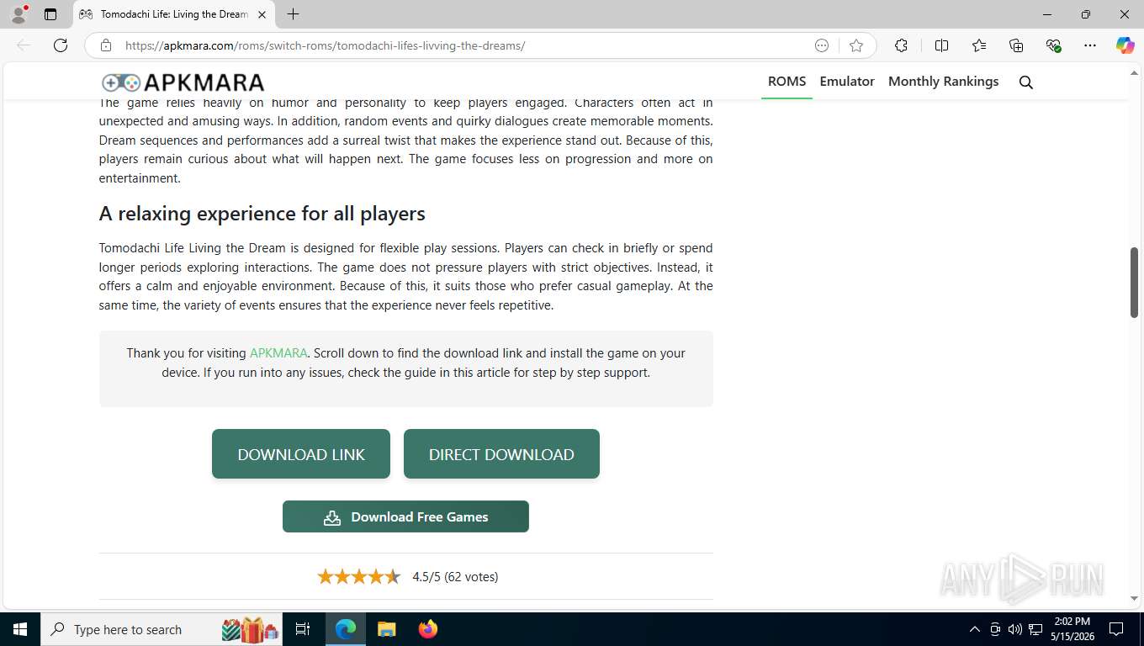Open the Edge profile icon
The height and width of the screenshot is (646, 1144).
[x=18, y=14]
